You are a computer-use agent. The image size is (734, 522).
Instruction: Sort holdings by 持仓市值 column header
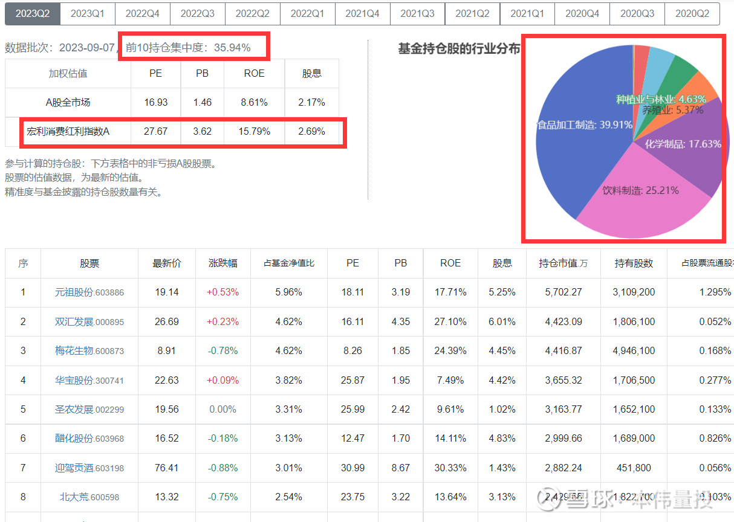[562, 263]
